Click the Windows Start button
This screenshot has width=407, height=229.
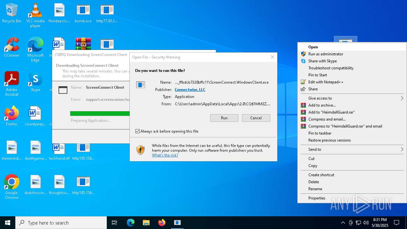(8, 223)
